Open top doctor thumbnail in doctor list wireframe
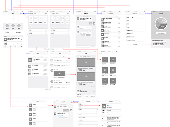Screen dimensions: 170x127 point(30,60)
